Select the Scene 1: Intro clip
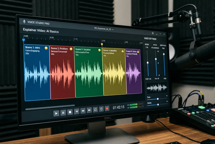Image resolution: width=215 pixels, height=144 pixels. [x=37, y=73]
